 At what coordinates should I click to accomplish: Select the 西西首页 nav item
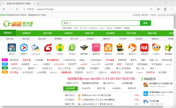point(8,33)
